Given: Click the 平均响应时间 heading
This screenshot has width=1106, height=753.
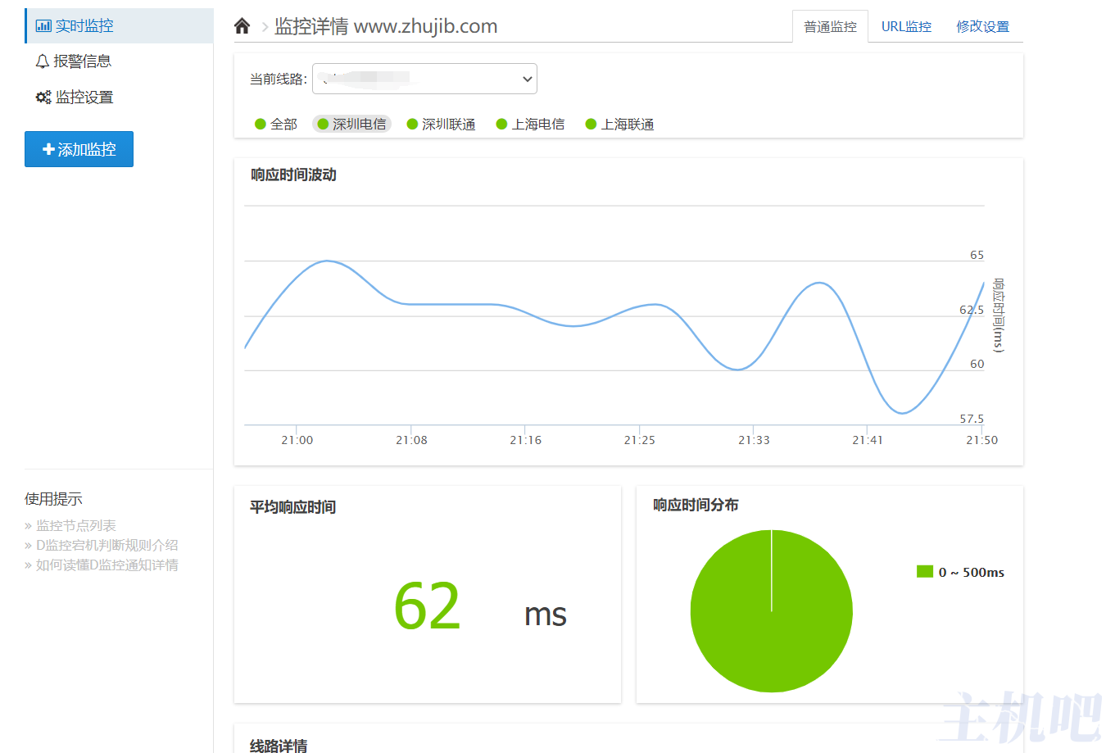Looking at the screenshot, I should click(292, 507).
